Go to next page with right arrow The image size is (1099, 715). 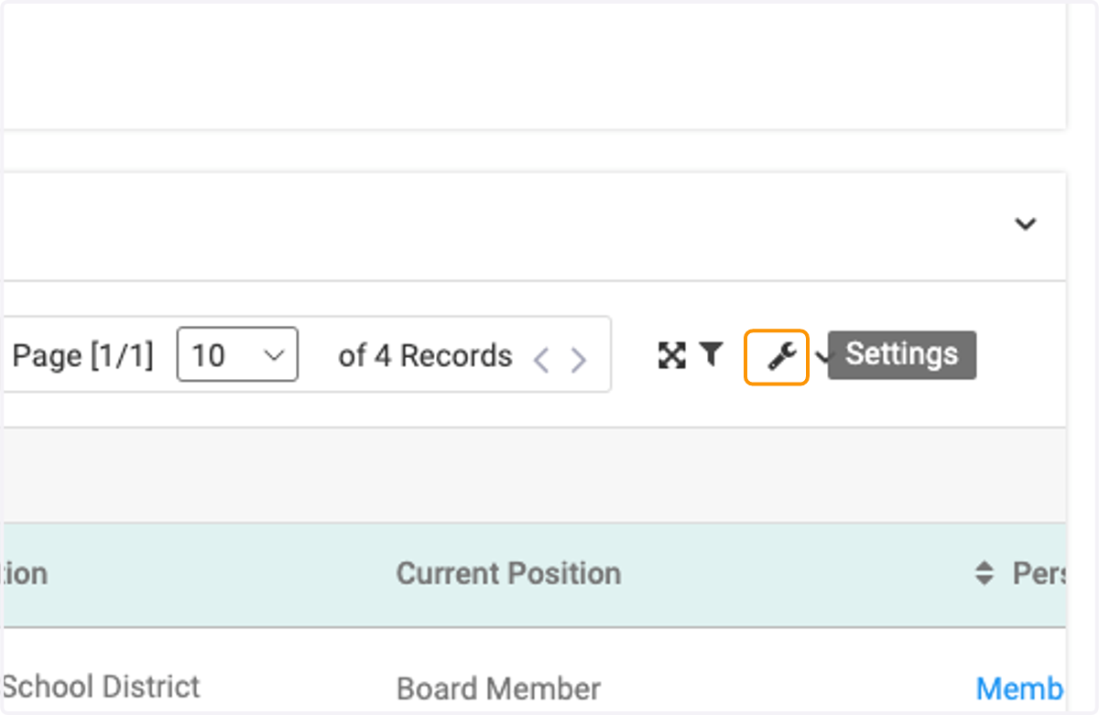[578, 360]
